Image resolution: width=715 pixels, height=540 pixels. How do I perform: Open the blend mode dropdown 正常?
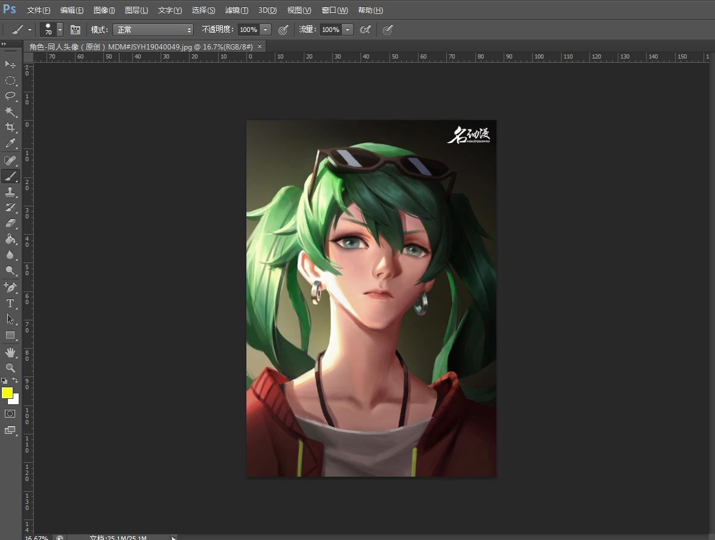tap(153, 30)
